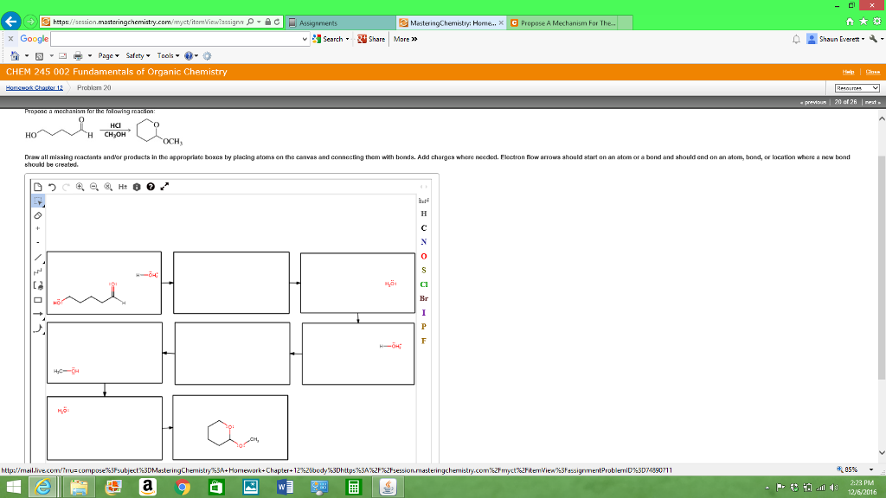Choose the single bond line tool

37,257
